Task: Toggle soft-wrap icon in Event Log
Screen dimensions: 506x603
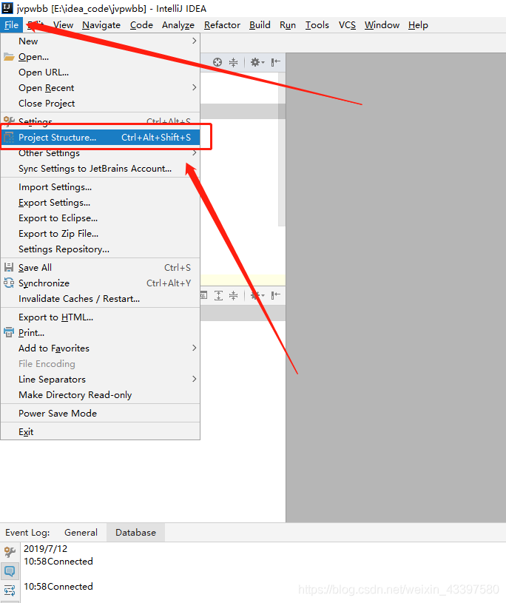Action: point(10,590)
